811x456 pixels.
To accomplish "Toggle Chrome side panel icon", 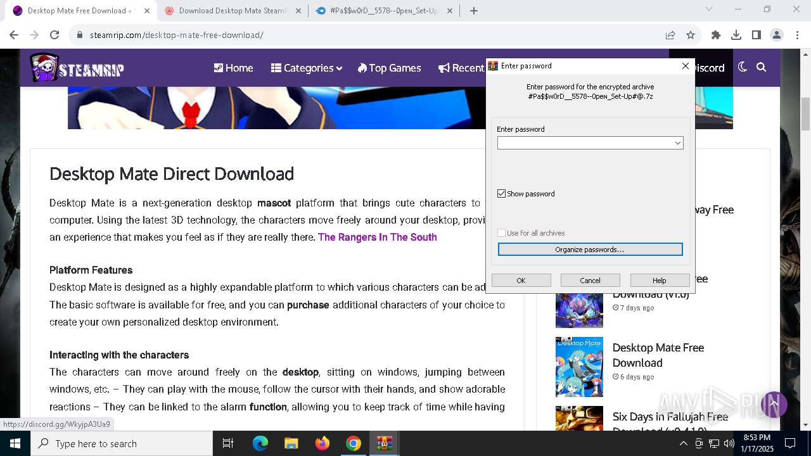I will coord(757,35).
